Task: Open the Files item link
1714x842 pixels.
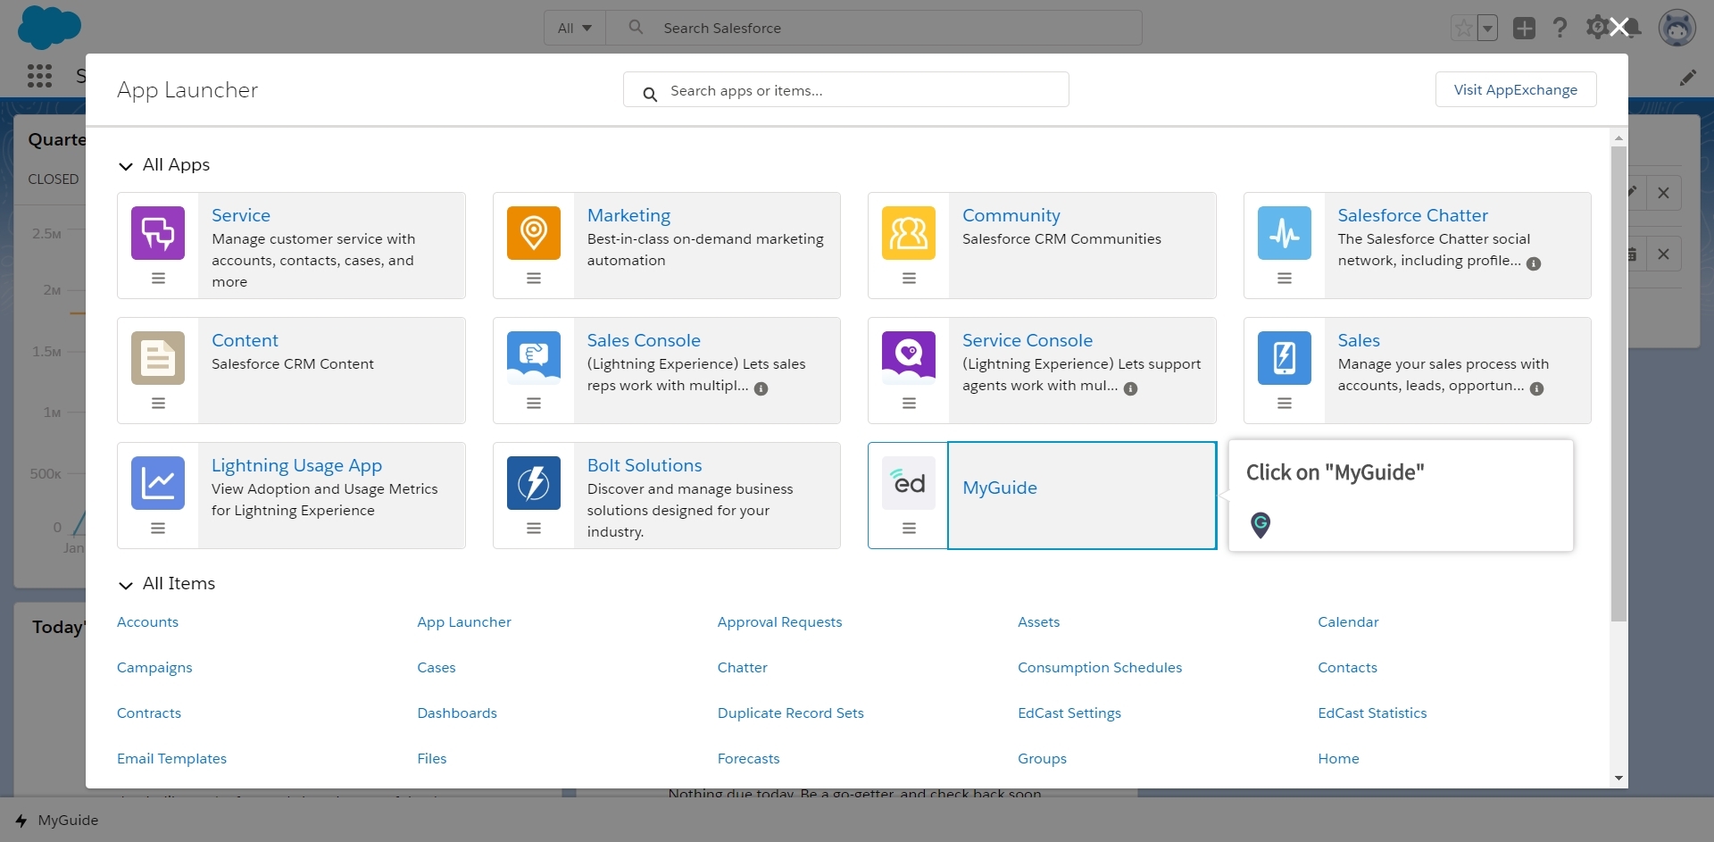Action: pyautogui.click(x=432, y=758)
